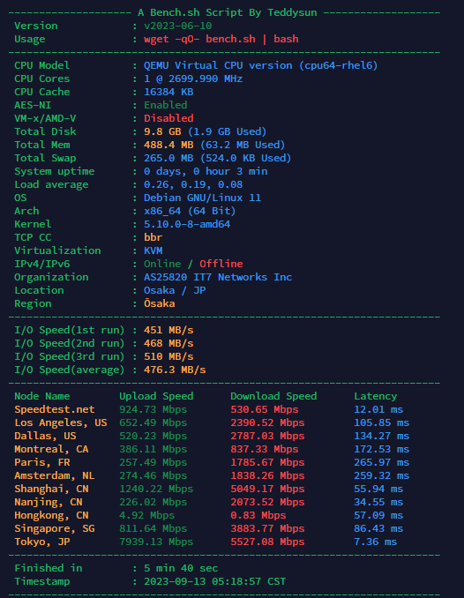Click the I/O average speed 476.3 MB/s

click(175, 370)
